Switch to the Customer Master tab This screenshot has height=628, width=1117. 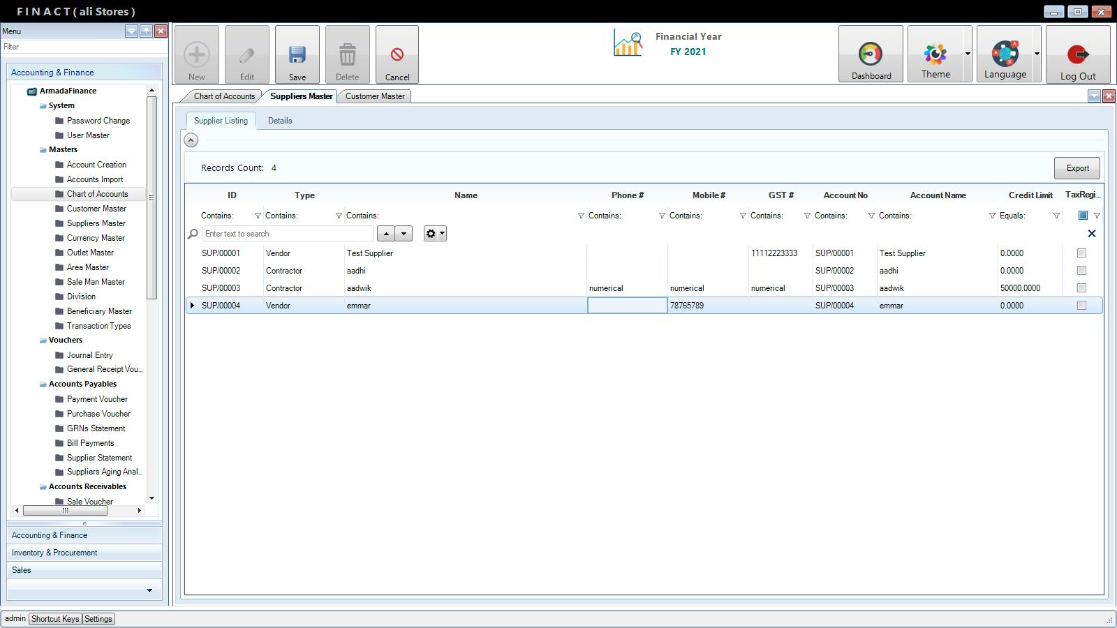coord(375,96)
